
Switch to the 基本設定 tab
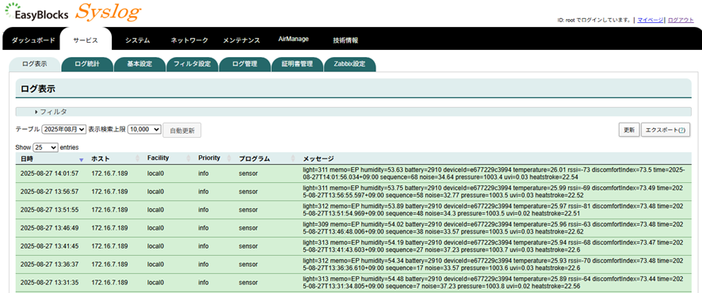coord(139,64)
